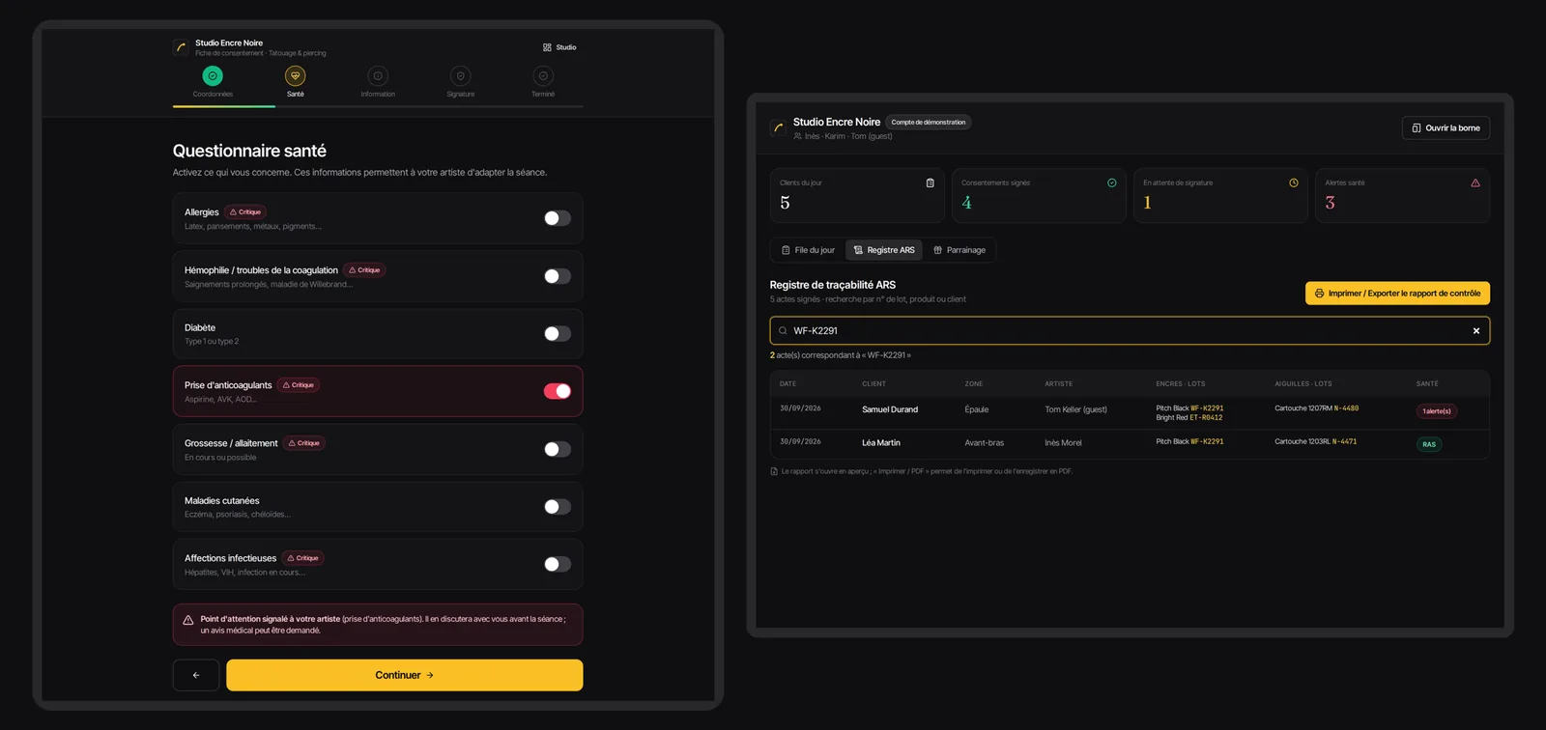Click Imprimer / Exporter le rapport de contrôle
This screenshot has height=730, width=1546.
click(x=1397, y=294)
